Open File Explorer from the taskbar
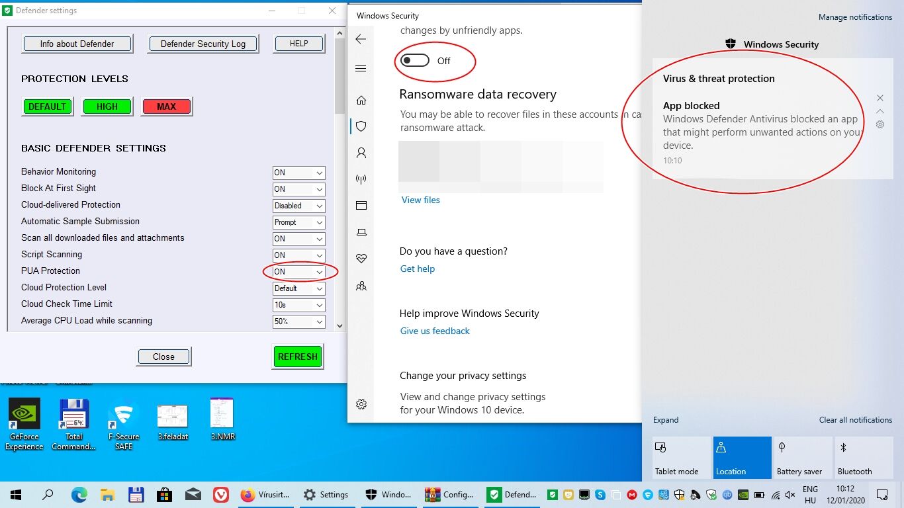This screenshot has height=508, width=904. click(108, 494)
